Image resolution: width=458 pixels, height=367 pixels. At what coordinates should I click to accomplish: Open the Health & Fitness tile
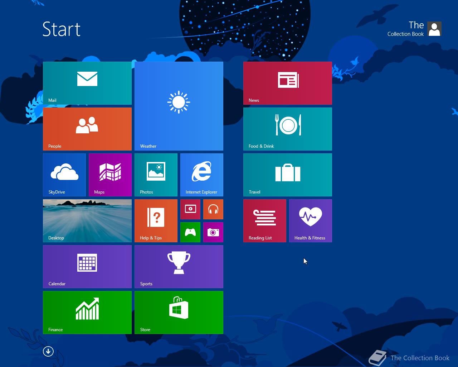click(x=311, y=221)
